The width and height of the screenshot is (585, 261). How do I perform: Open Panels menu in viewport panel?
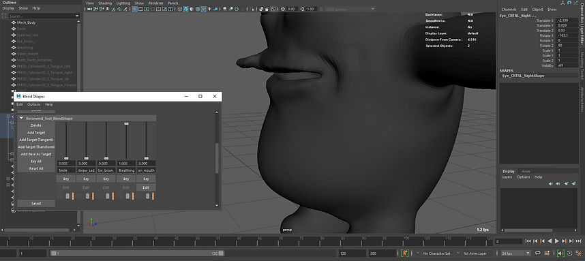pos(172,3)
